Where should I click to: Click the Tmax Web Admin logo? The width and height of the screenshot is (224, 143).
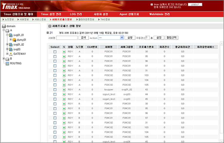(16, 7)
